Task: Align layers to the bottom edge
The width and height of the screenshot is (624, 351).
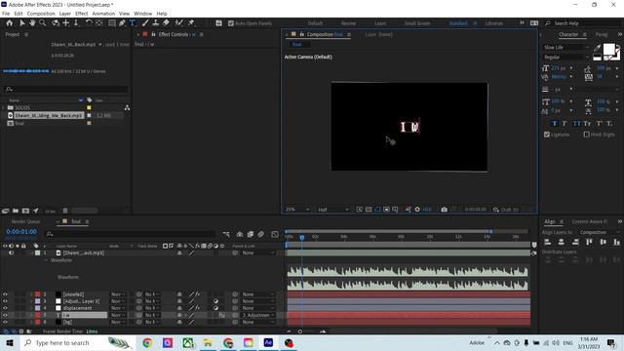Action: pos(617,242)
